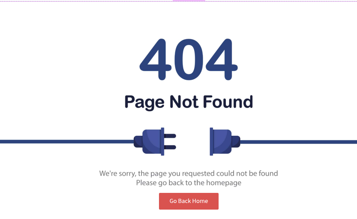
Task: Click the word Not in the heading
Action: [x=184, y=102]
